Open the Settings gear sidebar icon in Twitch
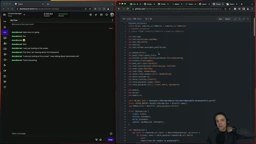 [5, 54]
